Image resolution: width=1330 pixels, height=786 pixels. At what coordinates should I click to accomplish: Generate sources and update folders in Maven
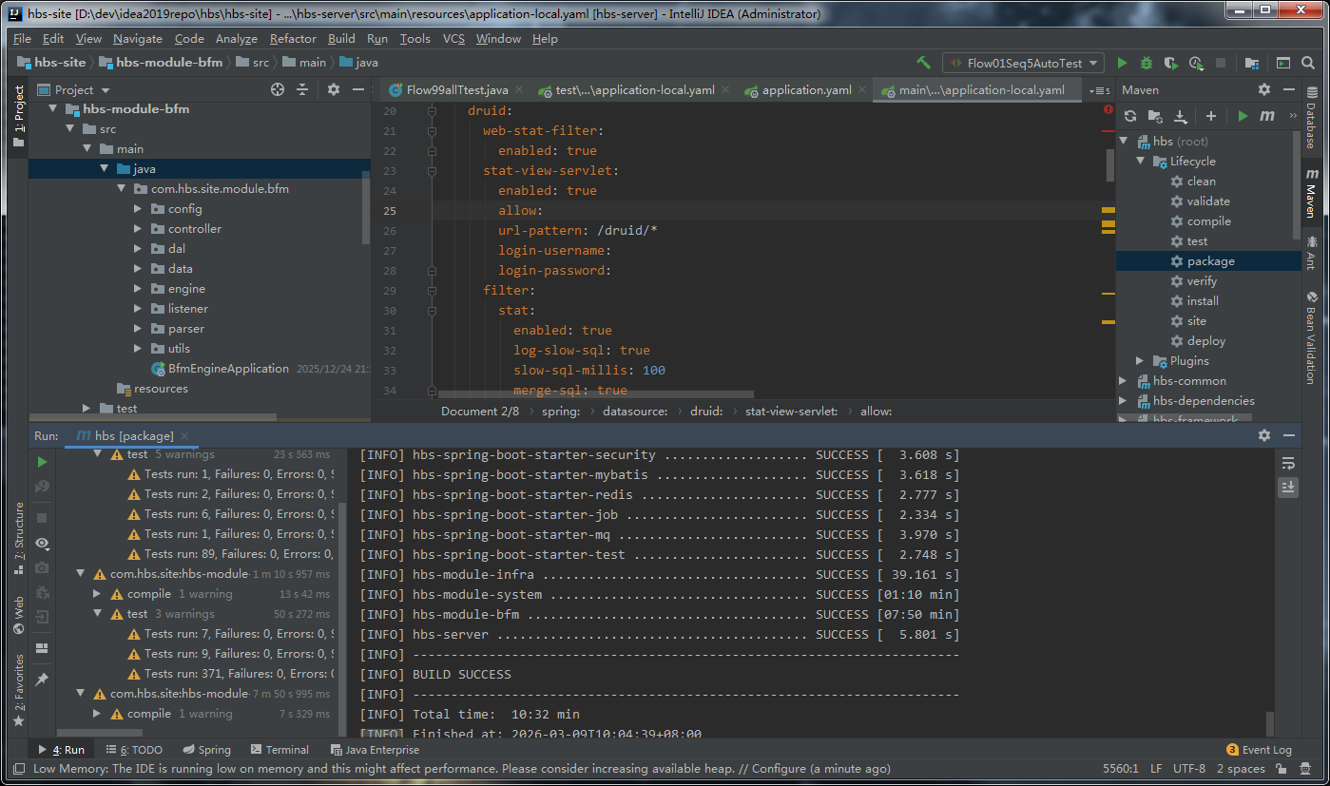click(1155, 116)
